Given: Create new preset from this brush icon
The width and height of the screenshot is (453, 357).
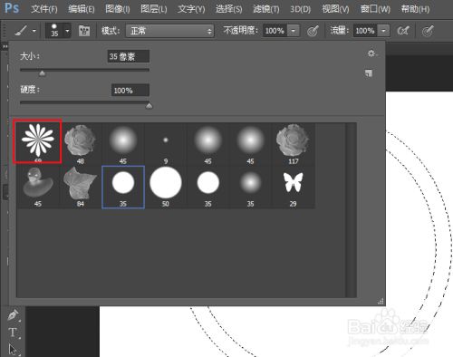Looking at the screenshot, I should (369, 73).
